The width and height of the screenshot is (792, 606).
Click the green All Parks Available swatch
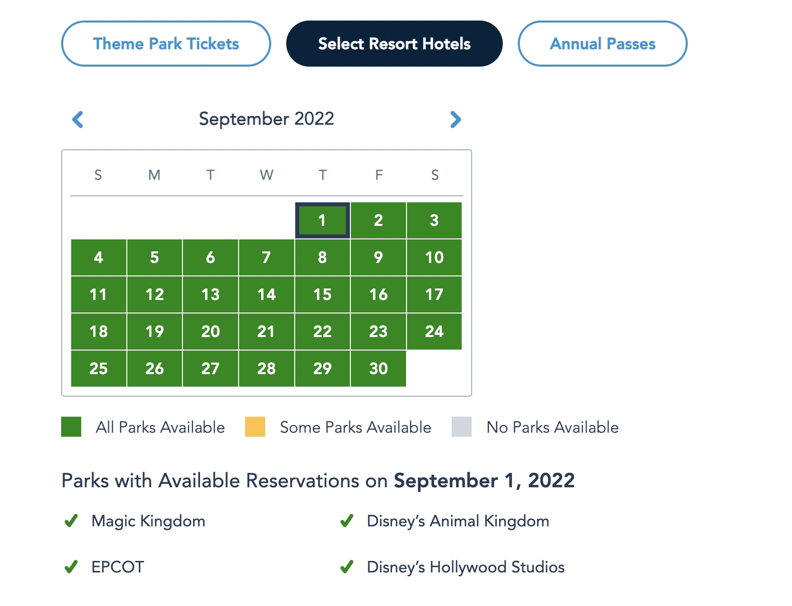(x=71, y=427)
